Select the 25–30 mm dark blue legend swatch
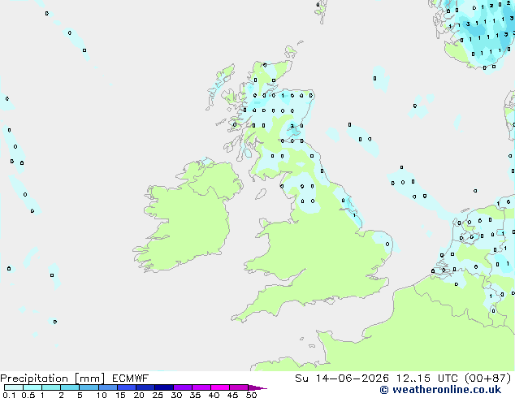 [164, 387]
